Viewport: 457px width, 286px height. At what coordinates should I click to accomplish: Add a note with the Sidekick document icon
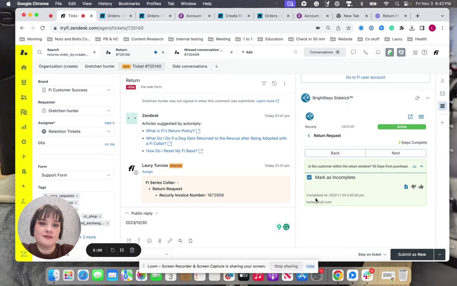click(x=406, y=187)
